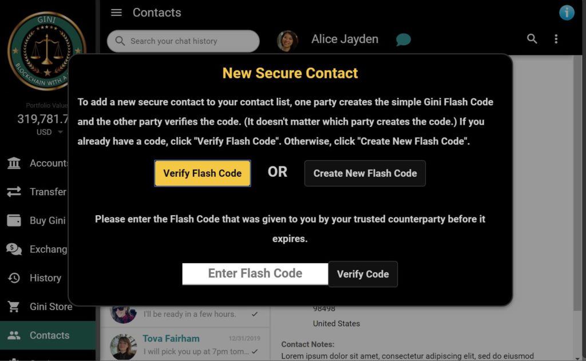Click the search magnifier in contact header

[x=532, y=38]
